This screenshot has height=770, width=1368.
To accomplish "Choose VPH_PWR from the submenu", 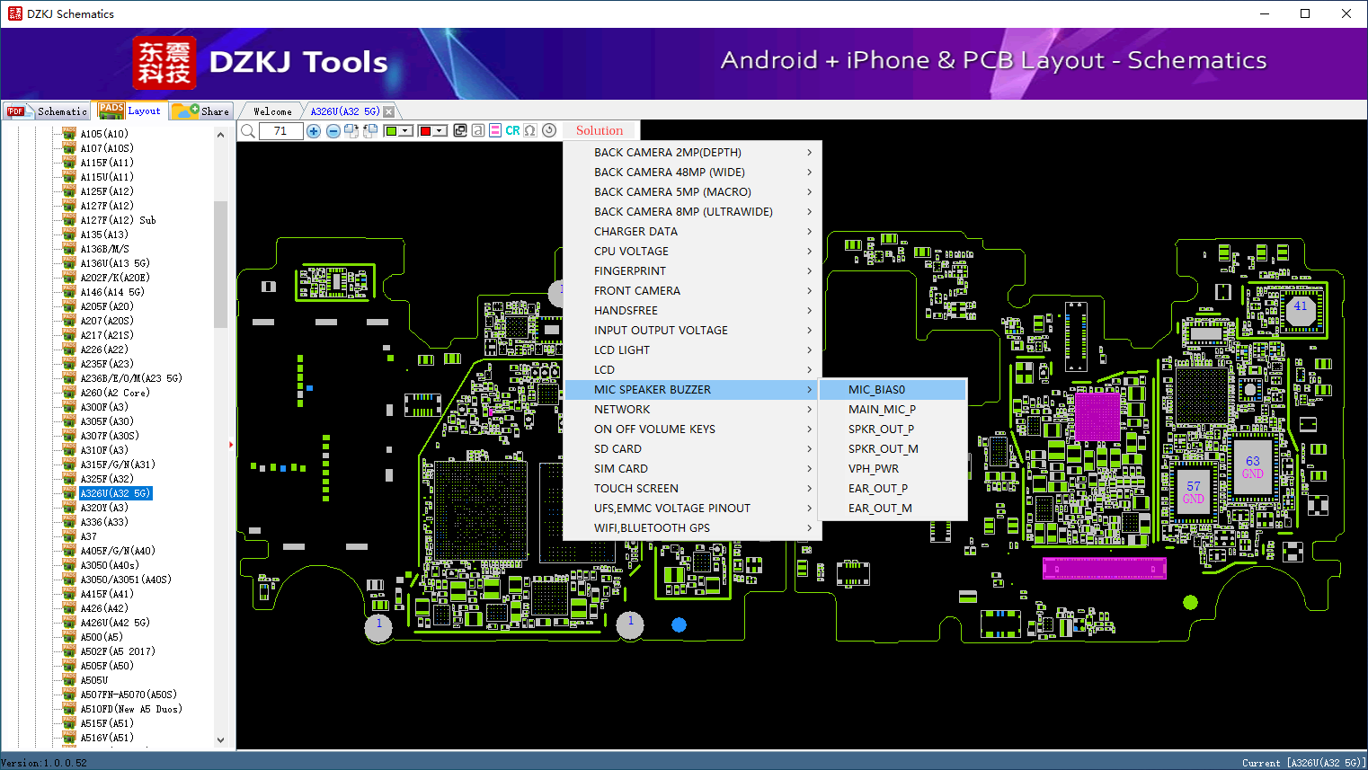I will 893,469.
